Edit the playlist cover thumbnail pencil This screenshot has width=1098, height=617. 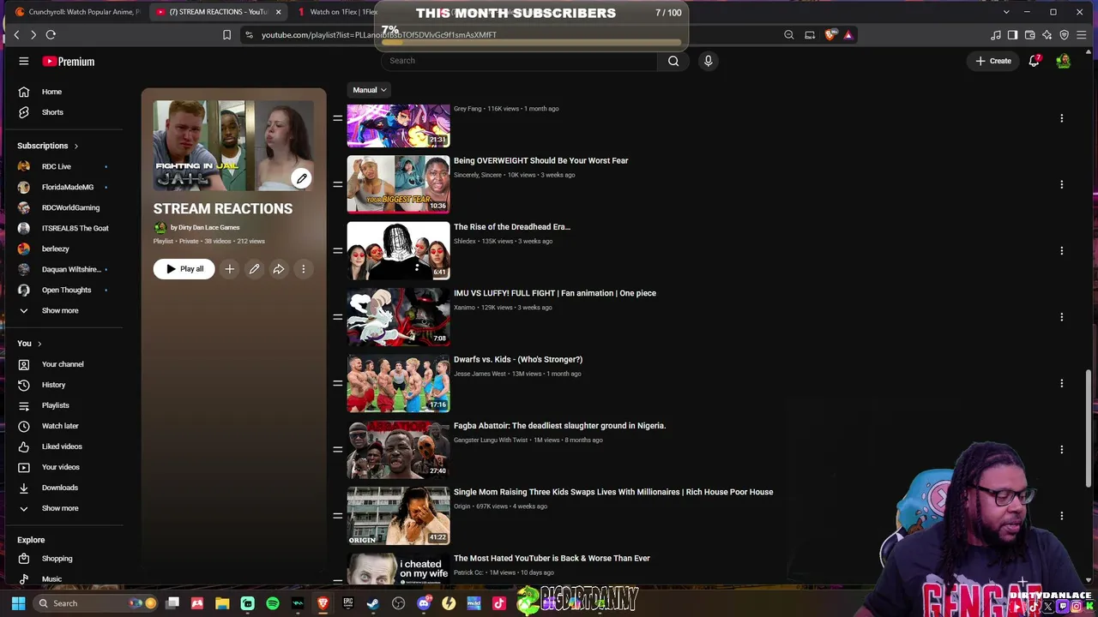click(301, 178)
